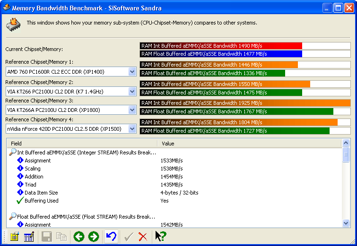Screen dimensions: 357x246
Task: Click the scroll up arrow of results list
Action: (x=346, y=143)
